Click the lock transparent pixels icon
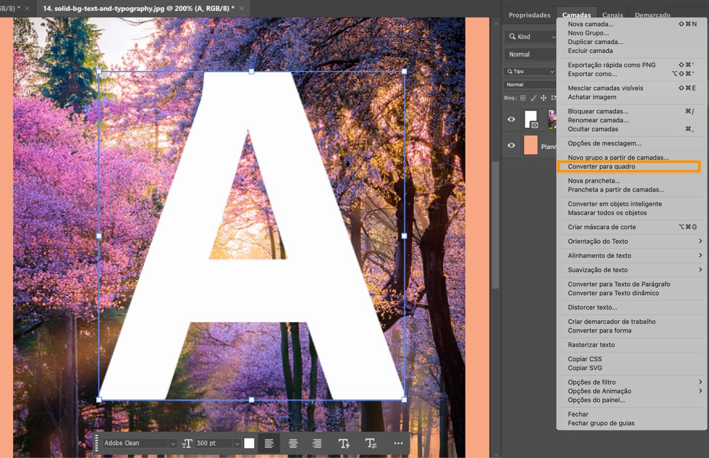The height and width of the screenshot is (458, 709). coord(522,97)
